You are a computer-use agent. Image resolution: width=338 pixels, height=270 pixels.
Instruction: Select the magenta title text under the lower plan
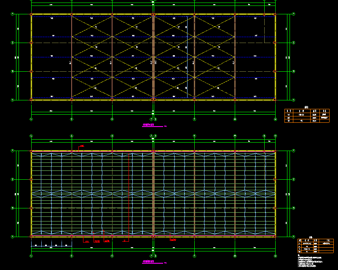coord(149,262)
